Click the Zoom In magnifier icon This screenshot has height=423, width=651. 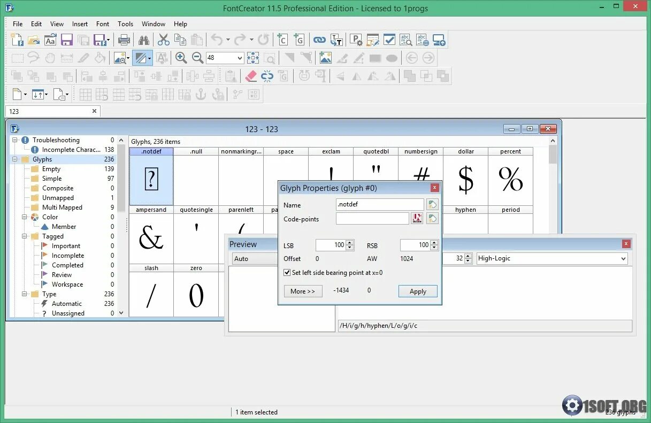181,58
